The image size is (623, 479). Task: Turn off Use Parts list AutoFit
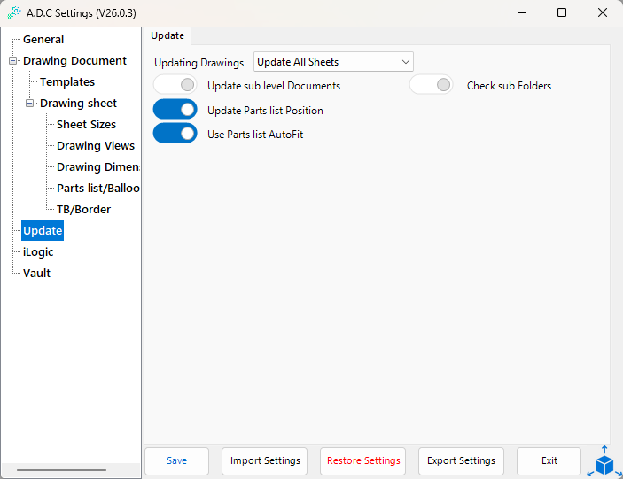pos(175,134)
